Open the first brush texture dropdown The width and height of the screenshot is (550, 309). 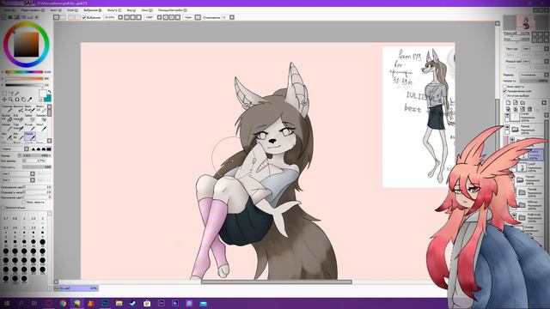click(x=33, y=173)
